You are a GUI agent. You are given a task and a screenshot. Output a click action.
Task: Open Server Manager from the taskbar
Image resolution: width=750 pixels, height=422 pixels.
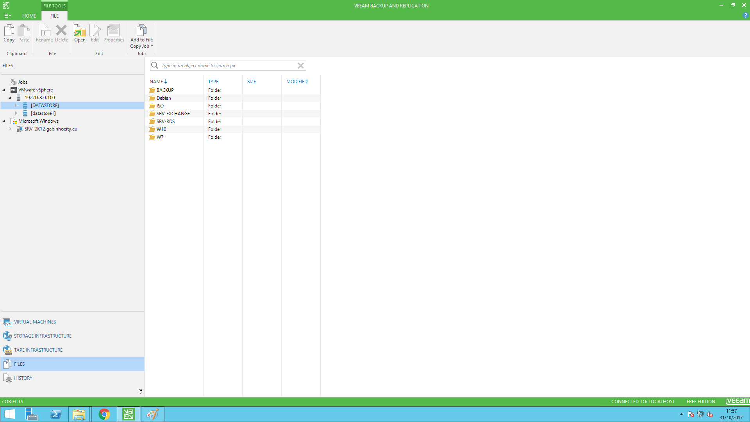tap(31, 414)
